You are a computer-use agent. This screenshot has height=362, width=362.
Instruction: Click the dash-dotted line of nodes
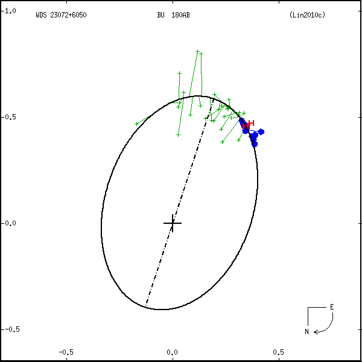pos(180,203)
